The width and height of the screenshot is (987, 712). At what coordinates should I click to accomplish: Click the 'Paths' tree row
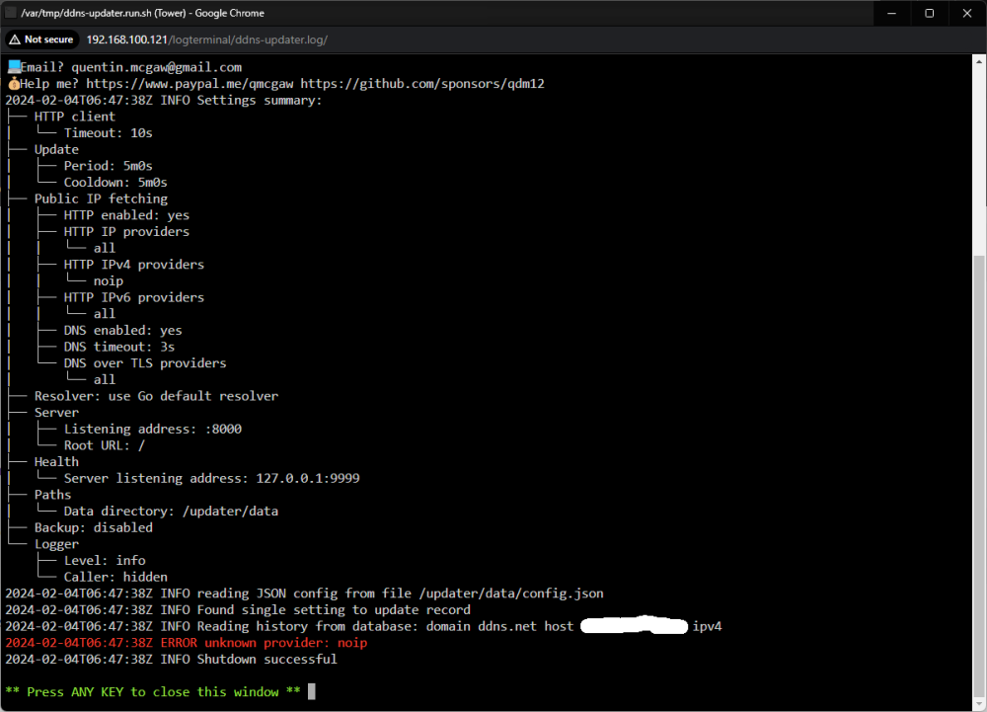click(x=53, y=494)
